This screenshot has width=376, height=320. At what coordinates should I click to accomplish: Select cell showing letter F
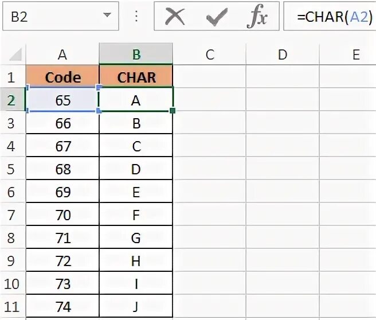click(x=136, y=214)
